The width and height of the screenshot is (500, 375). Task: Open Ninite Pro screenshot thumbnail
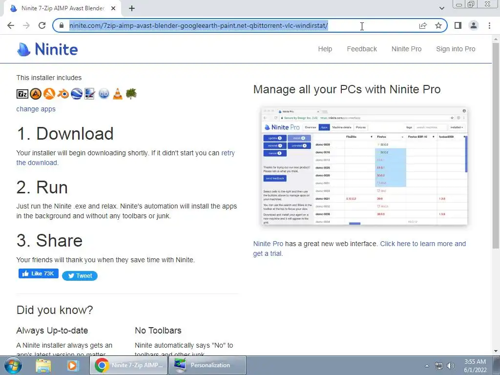pyautogui.click(x=364, y=166)
